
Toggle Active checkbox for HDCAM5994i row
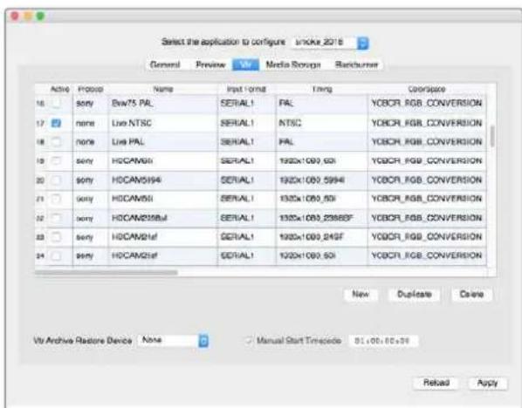(x=56, y=180)
